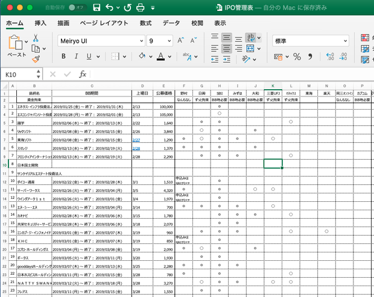Cut selection with scissors icon

point(36,38)
